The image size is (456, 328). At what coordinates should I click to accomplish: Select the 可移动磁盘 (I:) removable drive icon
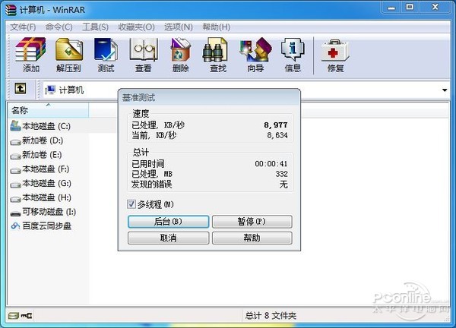[x=15, y=213]
